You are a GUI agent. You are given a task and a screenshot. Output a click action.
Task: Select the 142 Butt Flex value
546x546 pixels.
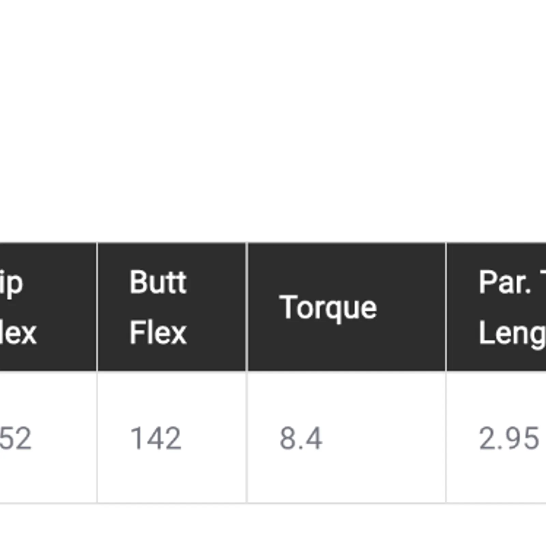[x=156, y=439]
